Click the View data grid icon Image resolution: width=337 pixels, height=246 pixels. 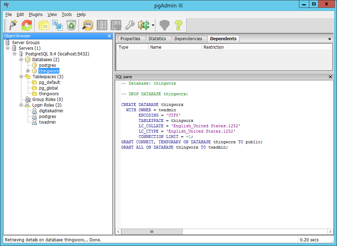tap(102, 25)
